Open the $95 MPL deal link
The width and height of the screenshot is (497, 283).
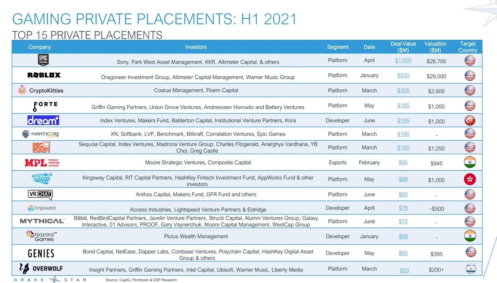click(403, 162)
